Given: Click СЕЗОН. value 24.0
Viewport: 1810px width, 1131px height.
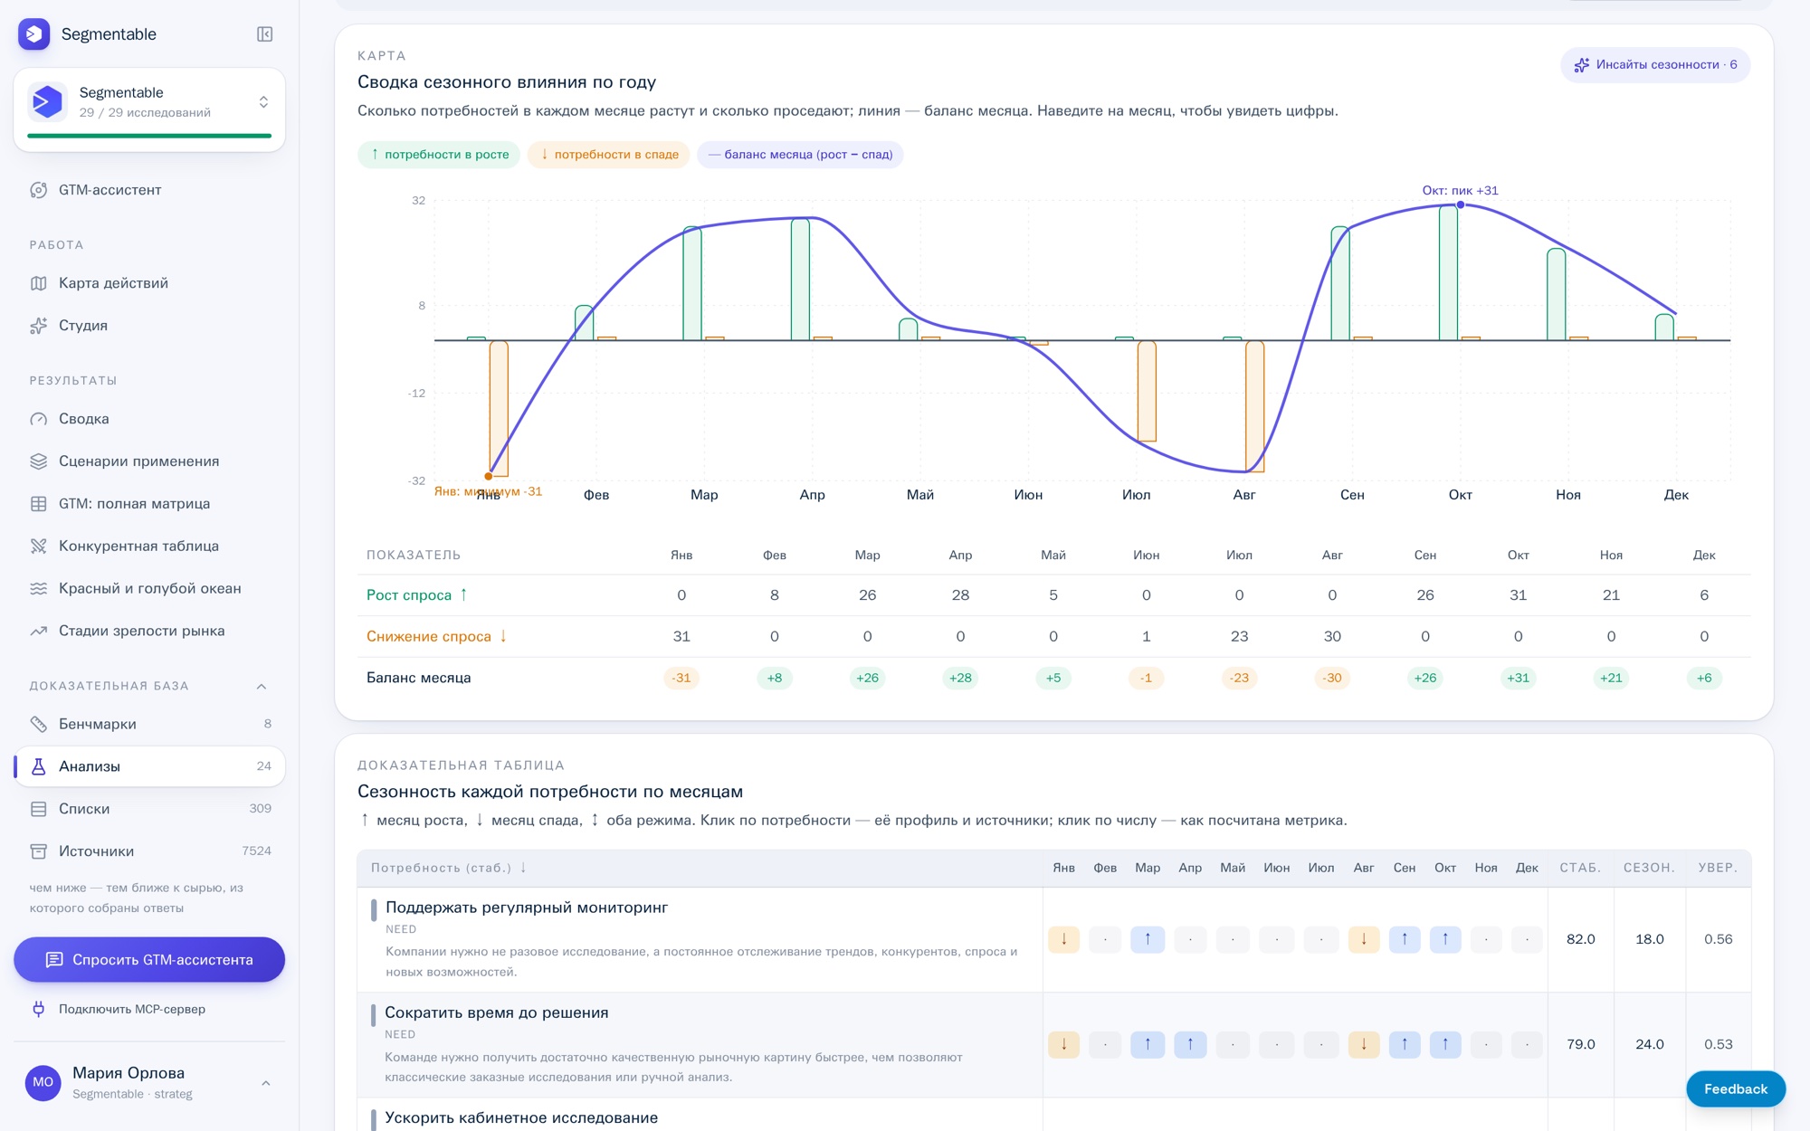Looking at the screenshot, I should click(x=1650, y=1044).
